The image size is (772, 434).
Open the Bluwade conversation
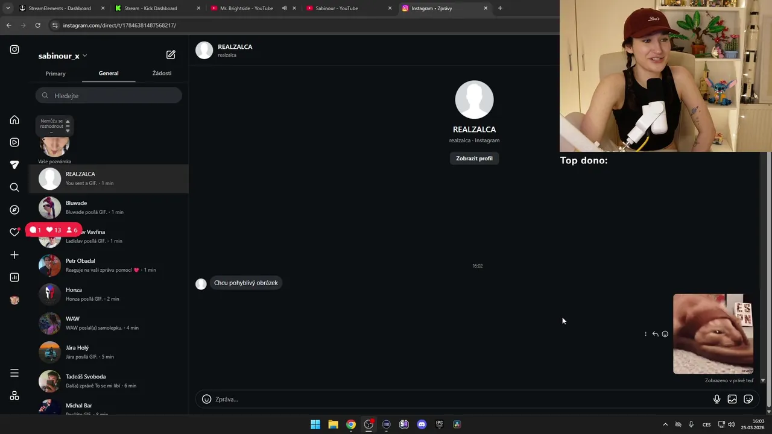point(109,207)
